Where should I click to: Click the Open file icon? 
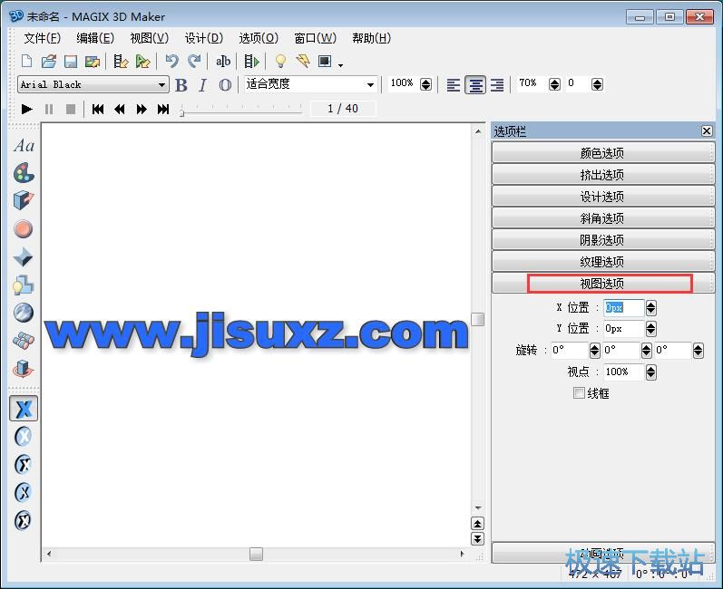49,61
